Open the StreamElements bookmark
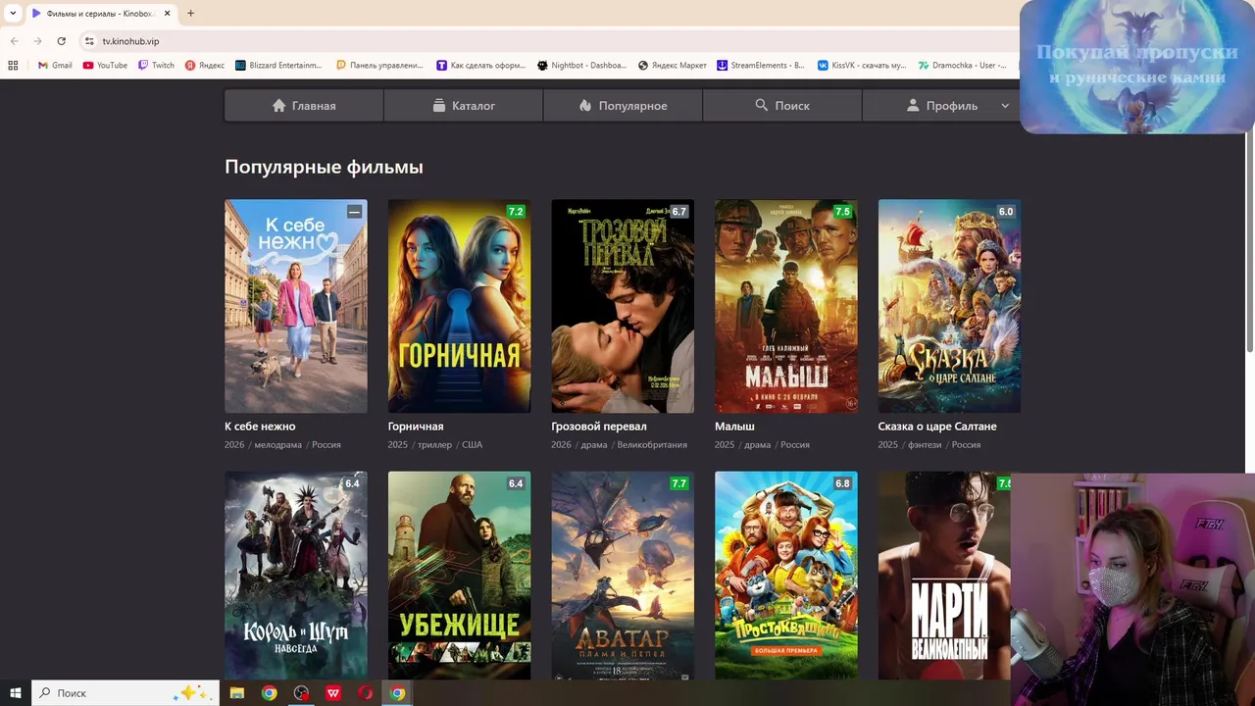Screen dimensions: 1255x706 [x=761, y=66]
